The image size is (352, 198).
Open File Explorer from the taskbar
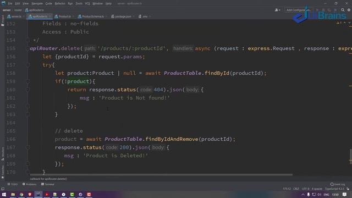pos(13,195)
